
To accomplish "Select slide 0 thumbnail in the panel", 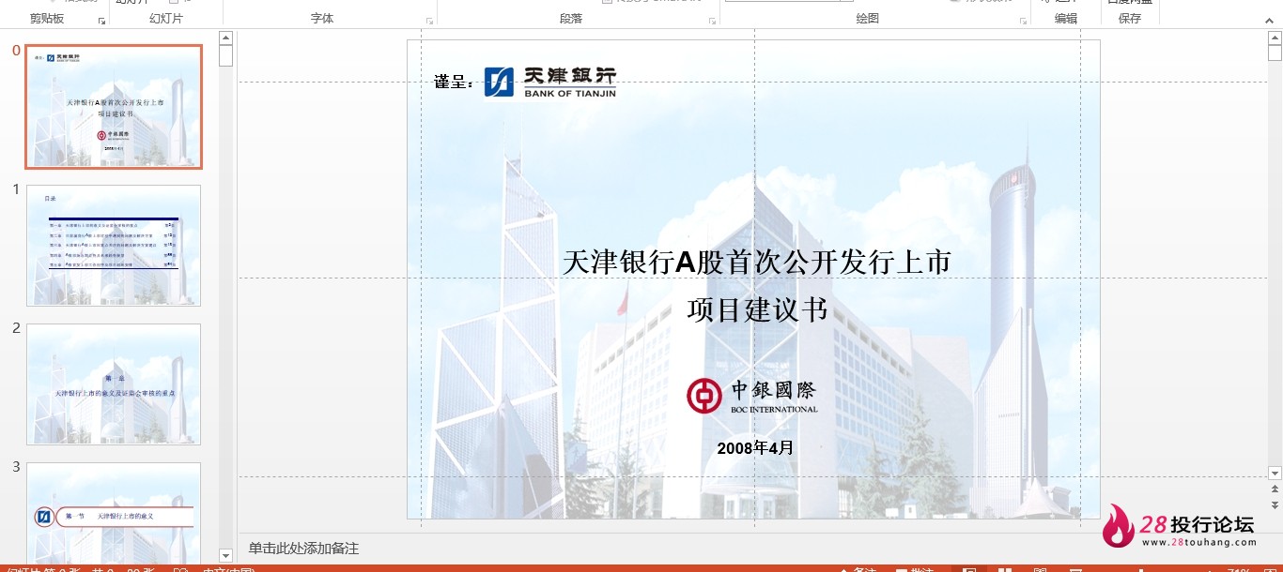I will tap(114, 106).
